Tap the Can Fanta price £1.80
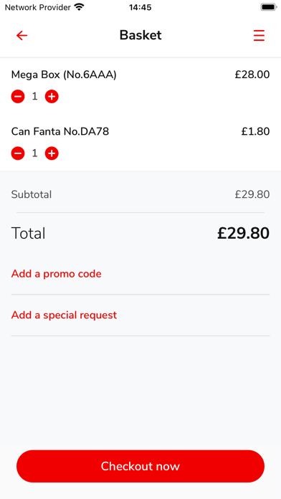Viewport: 281px width, 499px height. [x=255, y=131]
